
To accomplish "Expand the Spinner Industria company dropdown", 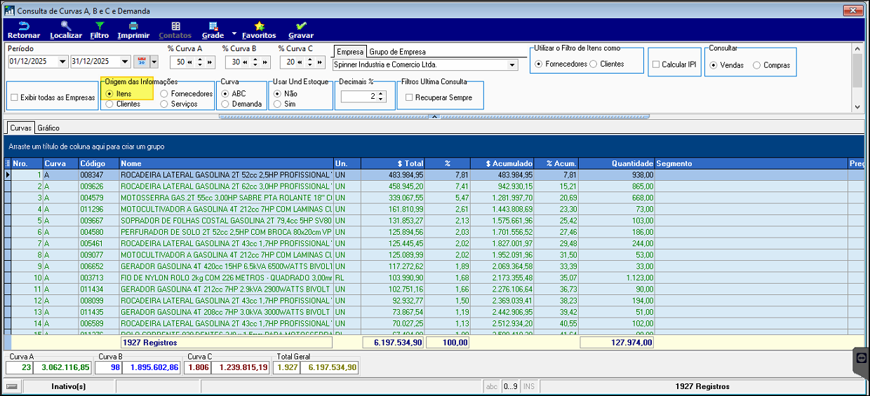I will coord(511,64).
